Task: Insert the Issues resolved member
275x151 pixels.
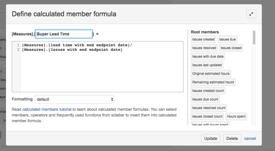Action: pos(204,48)
